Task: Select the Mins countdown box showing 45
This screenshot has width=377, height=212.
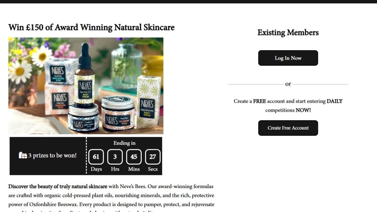Action: (134, 157)
